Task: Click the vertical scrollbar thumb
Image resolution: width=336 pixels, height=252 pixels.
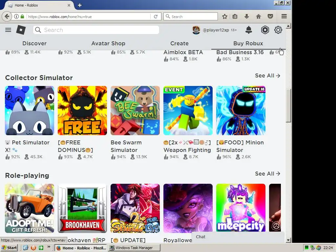Action: tap(288, 106)
